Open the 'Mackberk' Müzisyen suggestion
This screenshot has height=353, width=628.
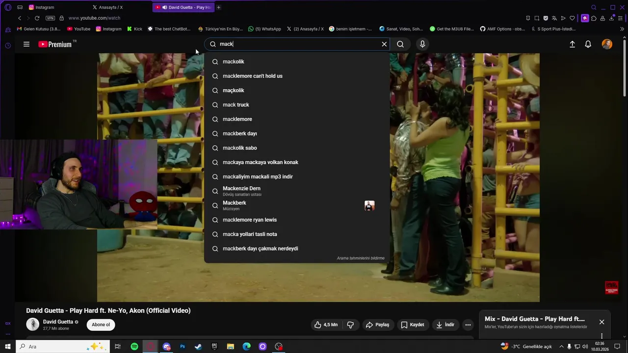297,205
